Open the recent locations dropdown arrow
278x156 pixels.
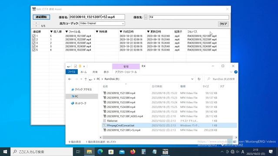pos(81,79)
